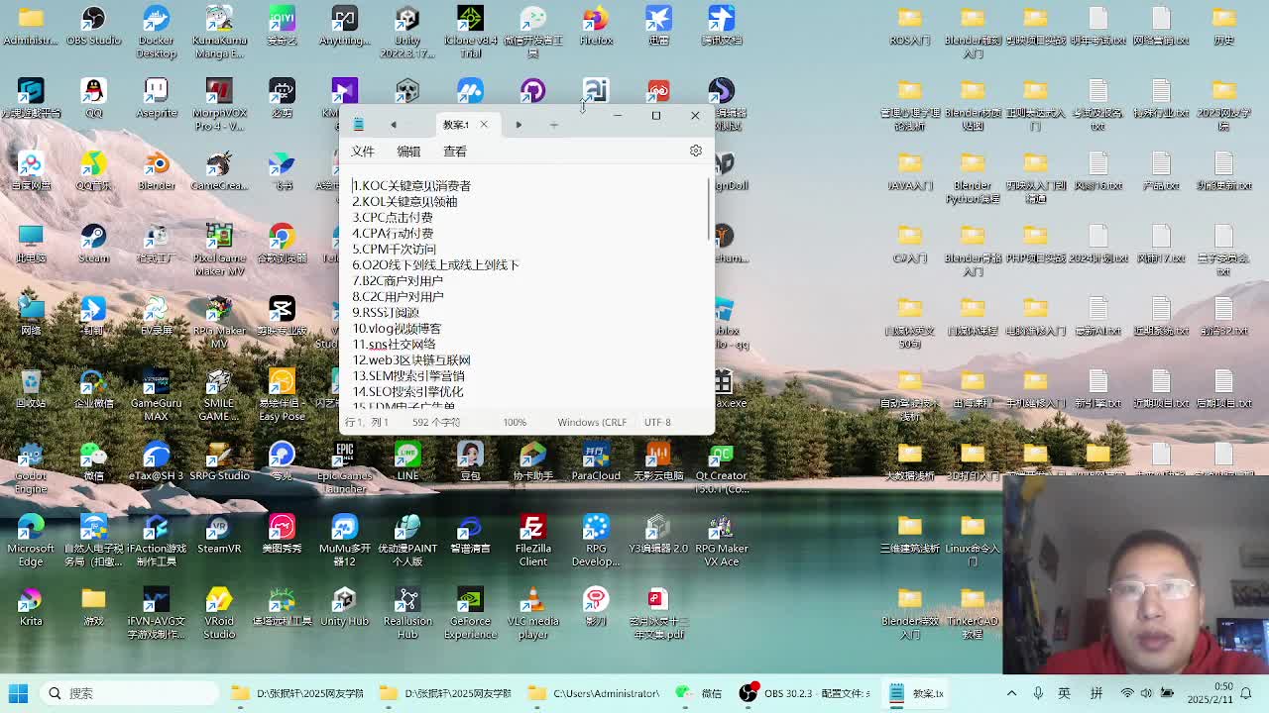Select the iClone v8.4 Trial icon

coord(470,32)
